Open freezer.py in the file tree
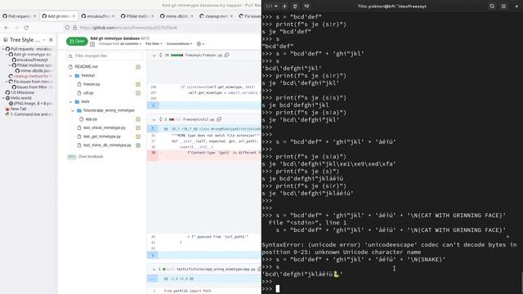This screenshot has width=523, height=294. (x=92, y=84)
